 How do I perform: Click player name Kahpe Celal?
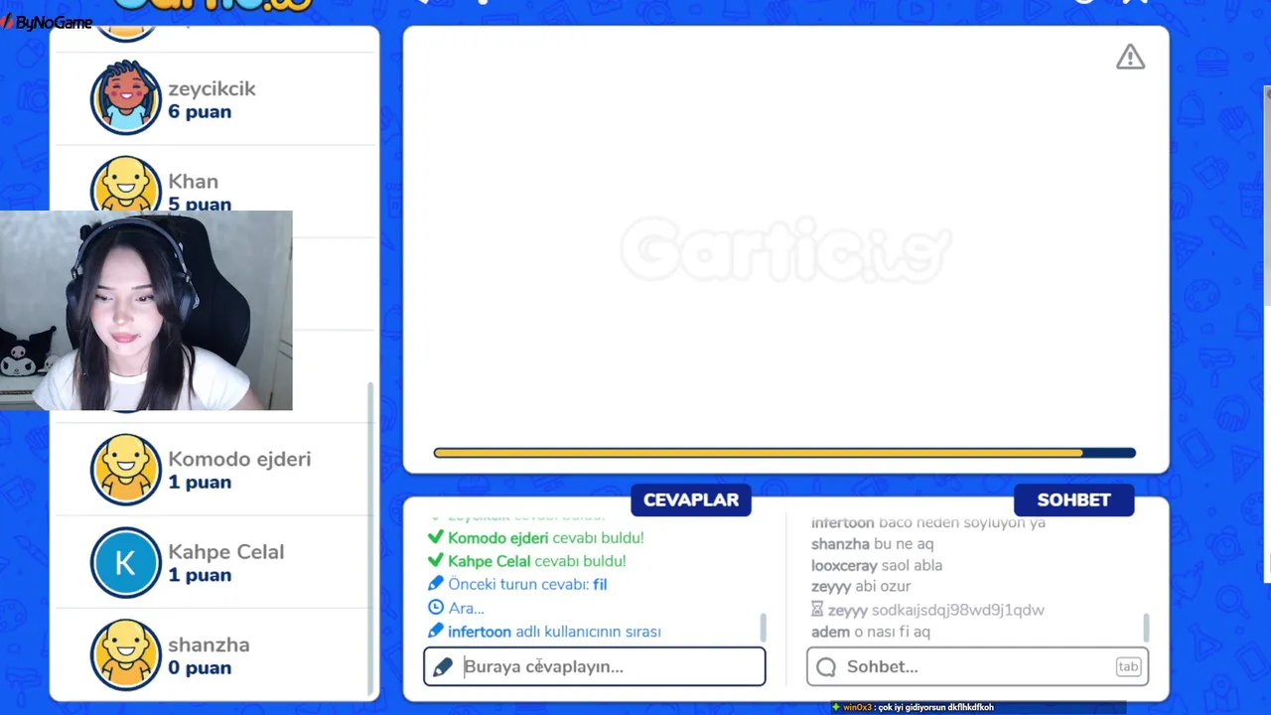[225, 552]
